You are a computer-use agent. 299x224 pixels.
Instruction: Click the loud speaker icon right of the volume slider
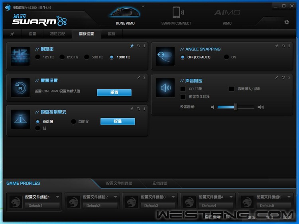pyautogui.click(x=261, y=107)
